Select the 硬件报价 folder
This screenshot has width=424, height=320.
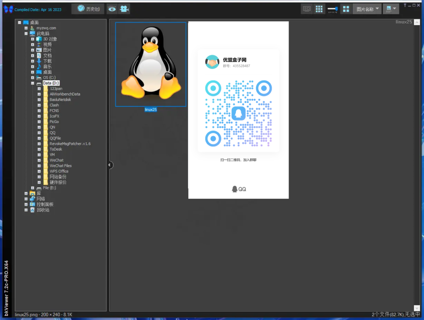click(x=58, y=182)
